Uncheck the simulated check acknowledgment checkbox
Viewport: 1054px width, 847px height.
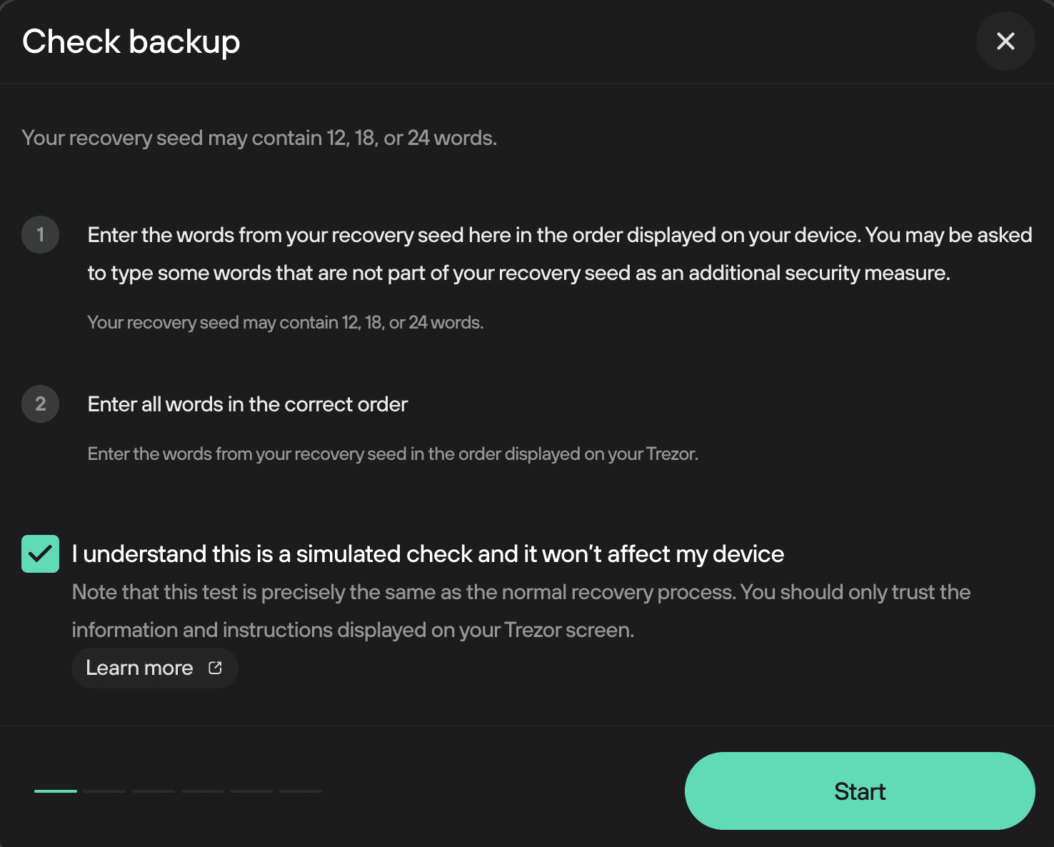coord(41,554)
